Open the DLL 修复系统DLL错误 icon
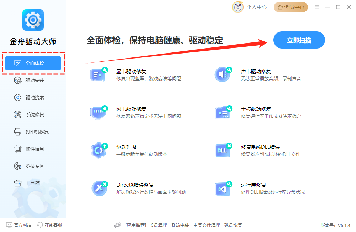Image resolution: width=356 pixels, height=232 pixels. tap(223, 150)
